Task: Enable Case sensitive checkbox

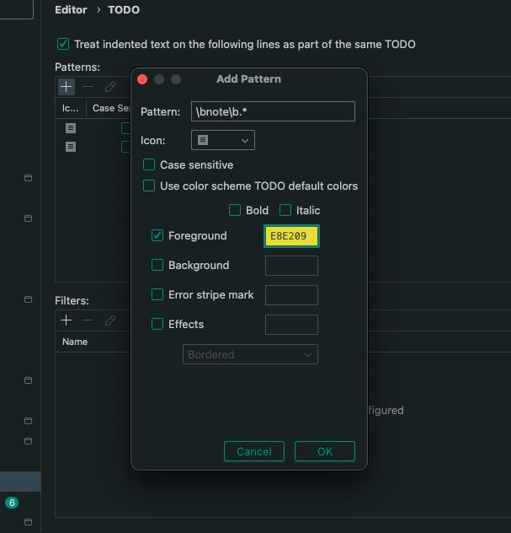Action: tap(149, 164)
